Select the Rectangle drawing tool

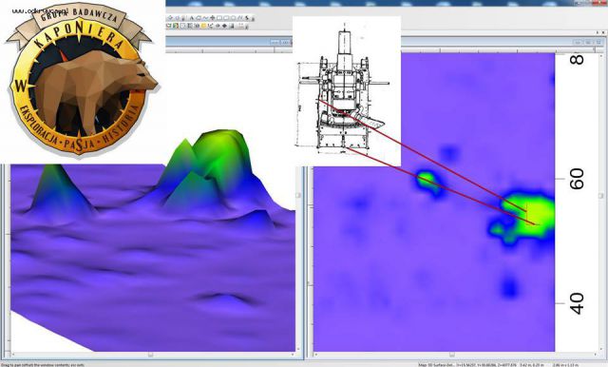click(219, 18)
